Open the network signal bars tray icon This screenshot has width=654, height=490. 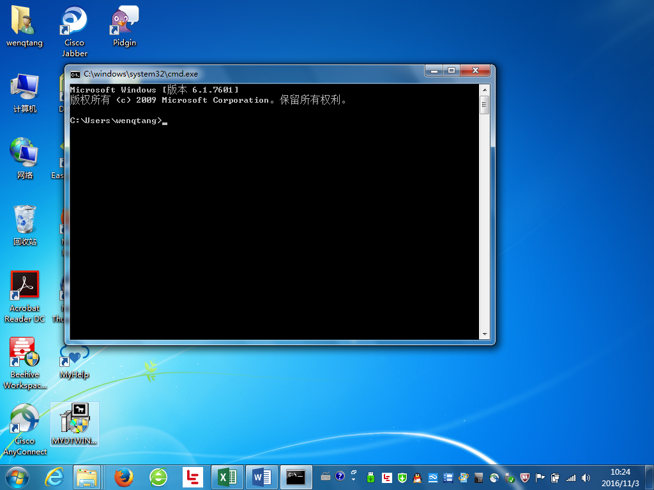[x=570, y=479]
